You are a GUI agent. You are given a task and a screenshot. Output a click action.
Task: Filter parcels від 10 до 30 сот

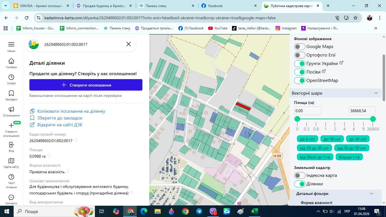pyautogui.click(x=314, y=148)
